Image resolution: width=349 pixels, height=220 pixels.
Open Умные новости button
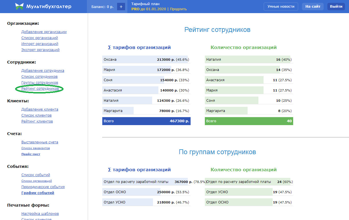click(281, 7)
